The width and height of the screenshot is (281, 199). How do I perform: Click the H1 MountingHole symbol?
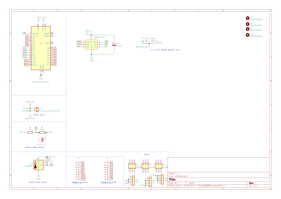click(248, 18)
